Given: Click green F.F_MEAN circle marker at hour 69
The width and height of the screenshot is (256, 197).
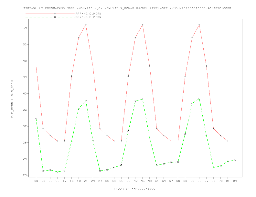Looking at the screenshot, I should (199, 99).
